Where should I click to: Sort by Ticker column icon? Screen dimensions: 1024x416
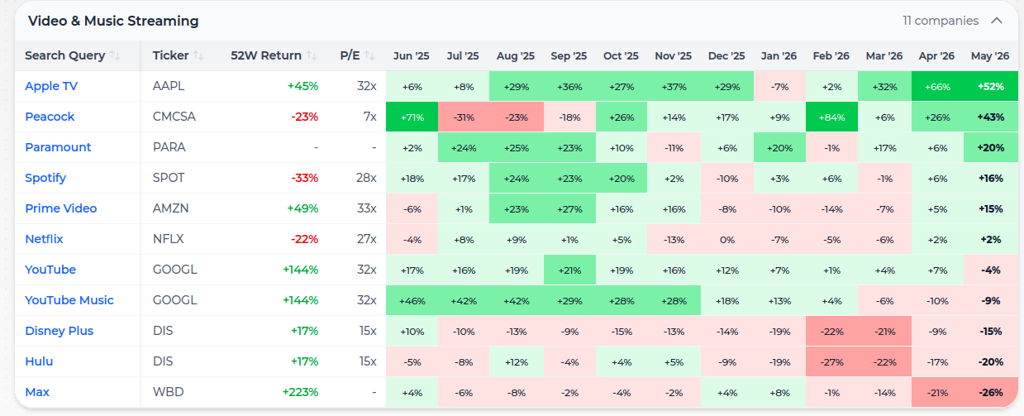coord(198,56)
